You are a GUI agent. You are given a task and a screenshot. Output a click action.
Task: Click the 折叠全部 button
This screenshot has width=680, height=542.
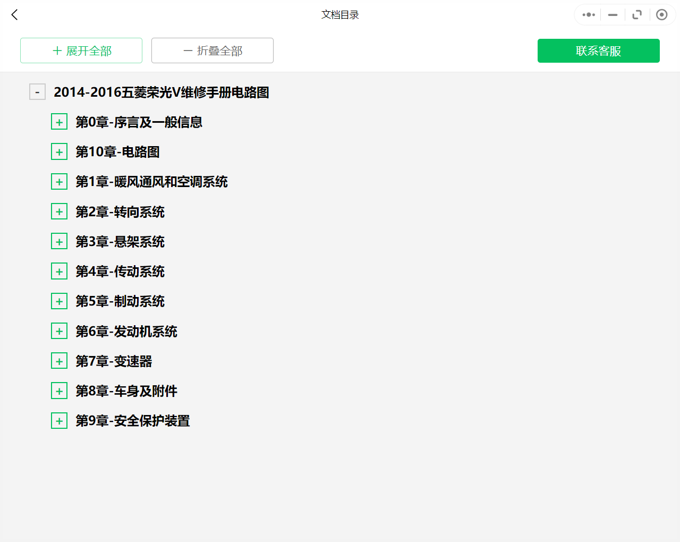[212, 50]
